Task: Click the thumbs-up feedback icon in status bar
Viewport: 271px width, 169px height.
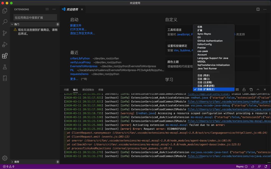Action: tap(253, 167)
